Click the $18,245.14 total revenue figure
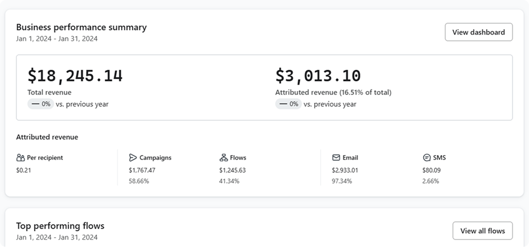The width and height of the screenshot is (529, 247). click(75, 76)
